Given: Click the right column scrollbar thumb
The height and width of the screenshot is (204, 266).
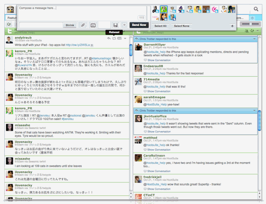Looking at the screenshot, I should coord(260,120).
